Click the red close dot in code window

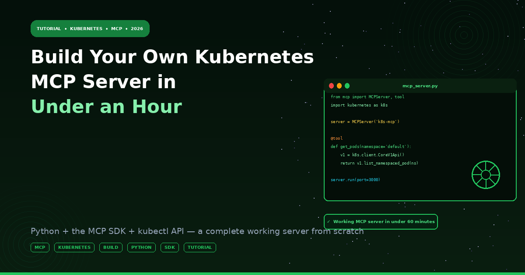coord(331,86)
